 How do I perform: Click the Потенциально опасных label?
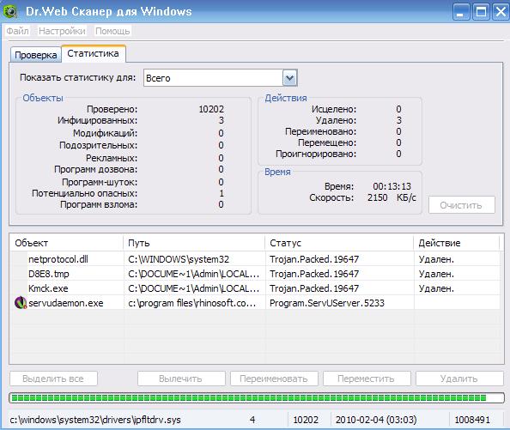pyautogui.click(x=84, y=193)
